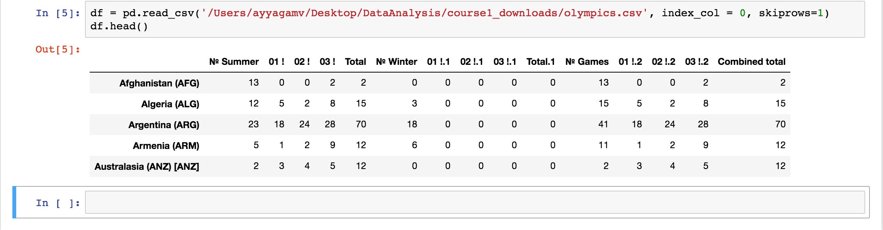
Task: Select the Australasia (ANZ) [ANZ] row label
Action: coord(147,167)
